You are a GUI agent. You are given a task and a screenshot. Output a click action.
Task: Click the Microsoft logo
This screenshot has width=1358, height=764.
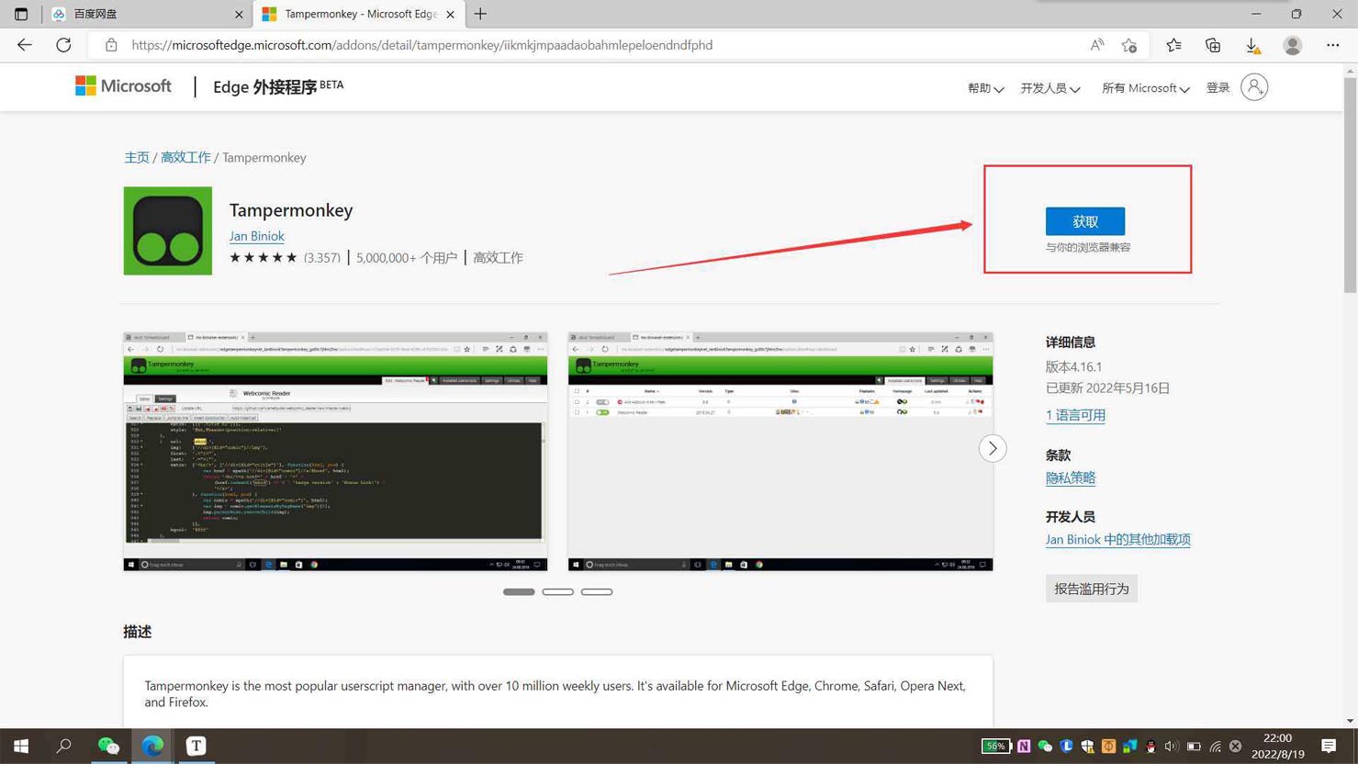point(123,86)
